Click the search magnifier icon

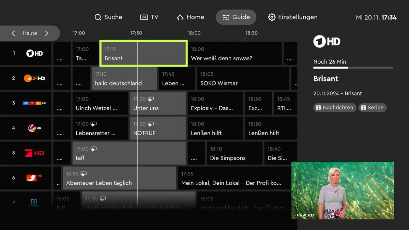(98, 17)
